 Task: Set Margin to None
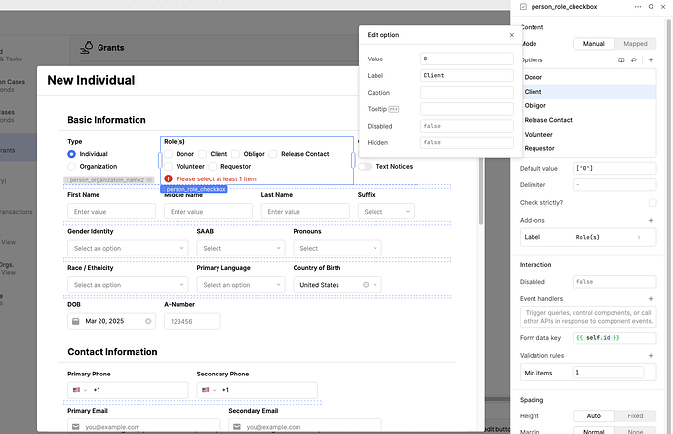[635, 431]
